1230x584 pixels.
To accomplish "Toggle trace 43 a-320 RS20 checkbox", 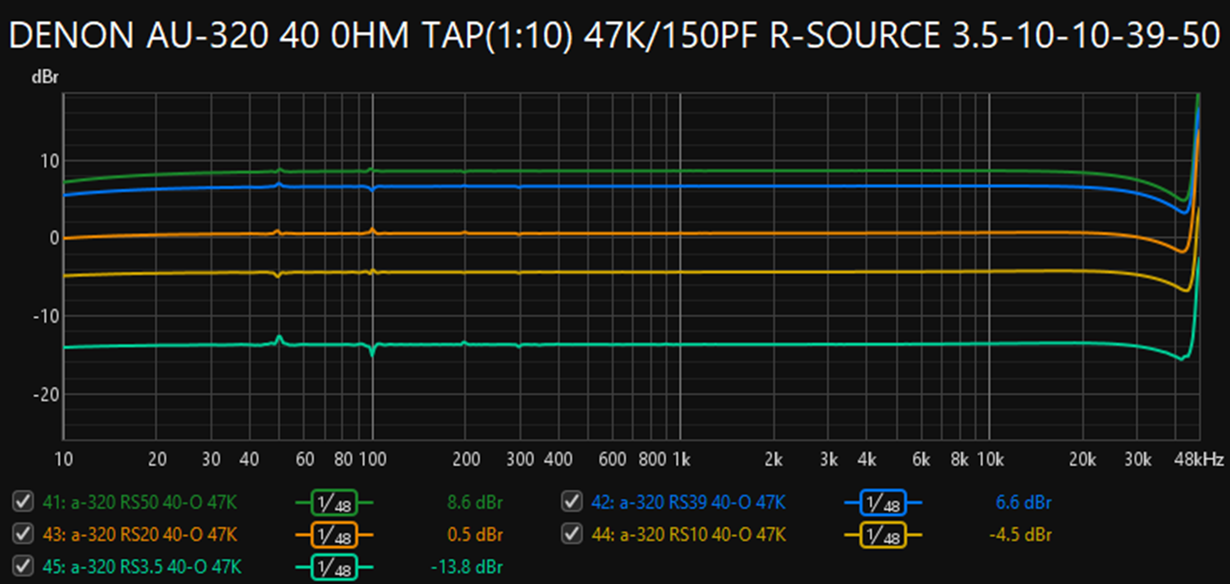I will point(23,534).
